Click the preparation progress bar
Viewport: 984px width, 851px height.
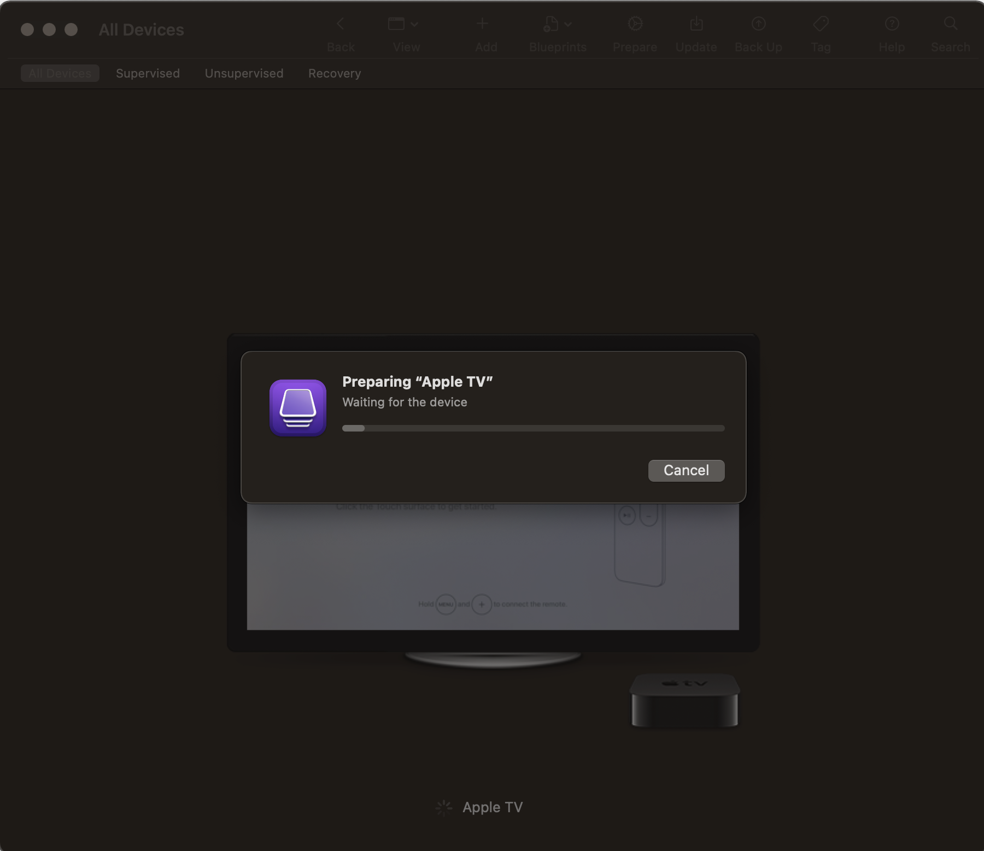tap(533, 428)
